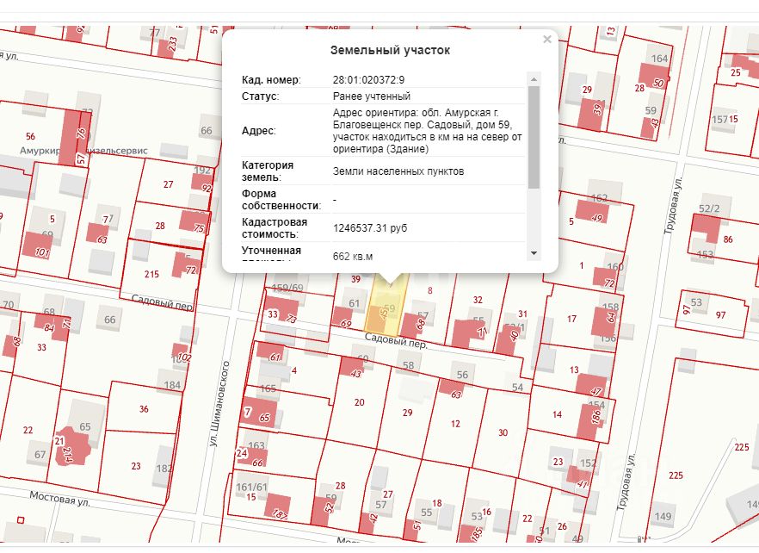Click red building 101 in parcel 5
Viewport: 759px width, 553px height.
41,252
